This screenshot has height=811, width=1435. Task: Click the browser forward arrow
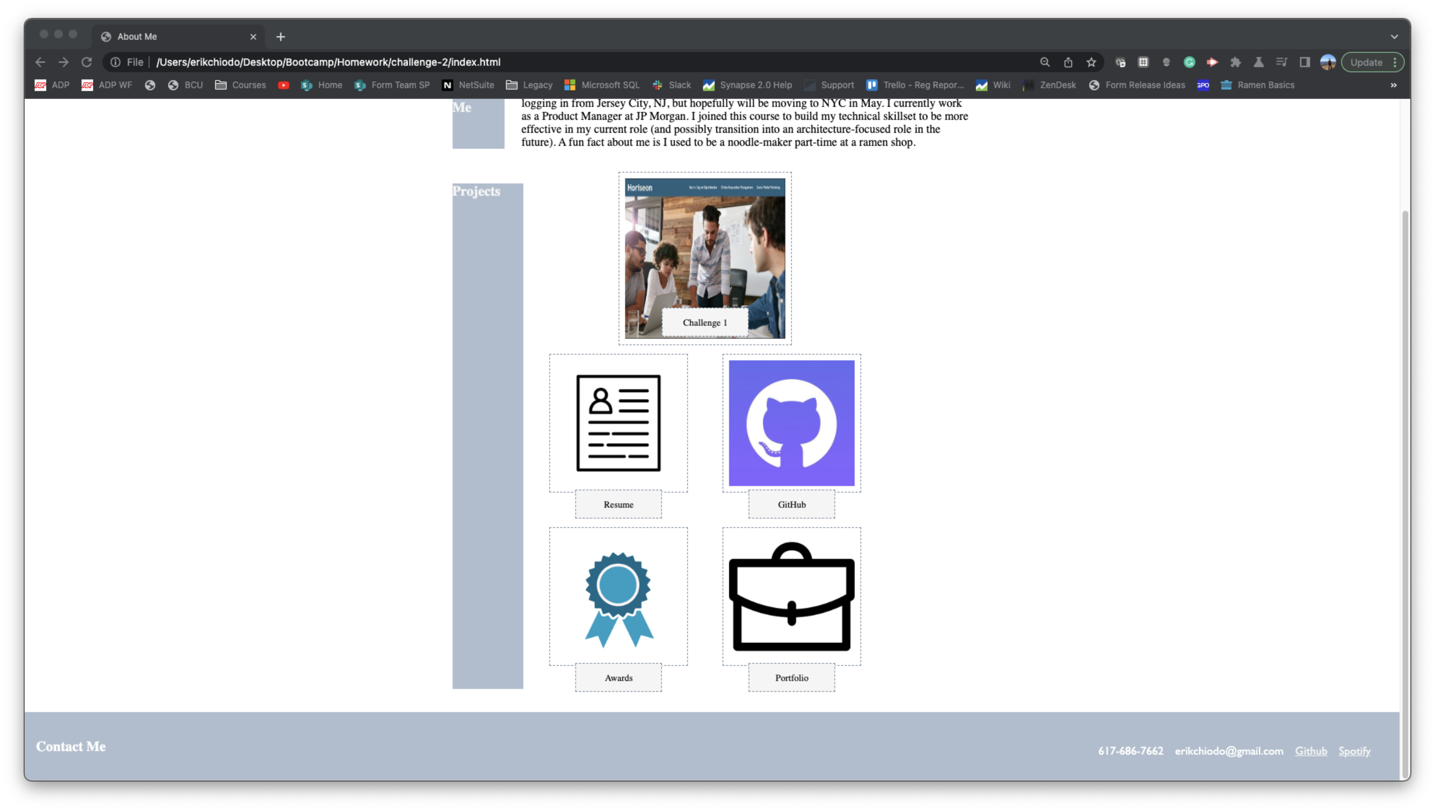(x=64, y=62)
